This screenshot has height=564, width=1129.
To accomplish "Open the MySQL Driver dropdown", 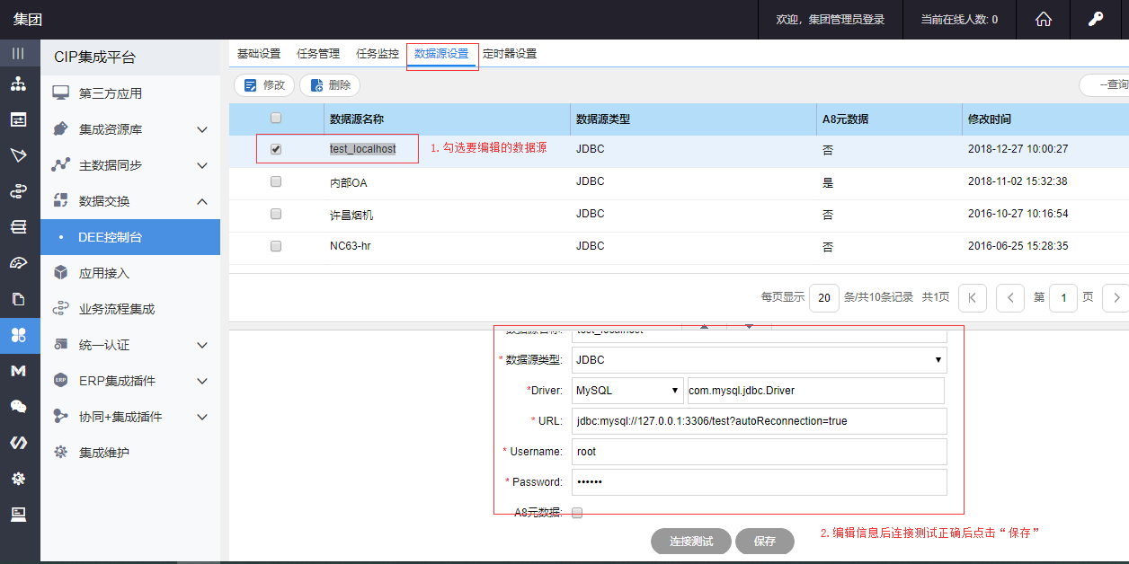I will pos(628,391).
